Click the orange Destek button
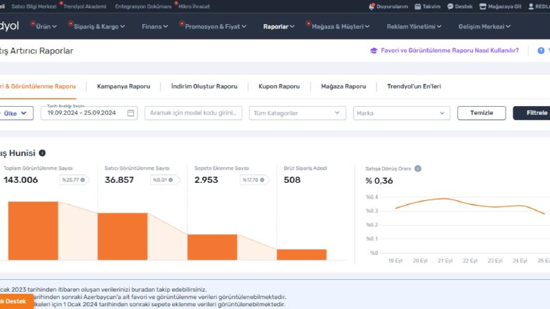550x309 pixels. 17,301
